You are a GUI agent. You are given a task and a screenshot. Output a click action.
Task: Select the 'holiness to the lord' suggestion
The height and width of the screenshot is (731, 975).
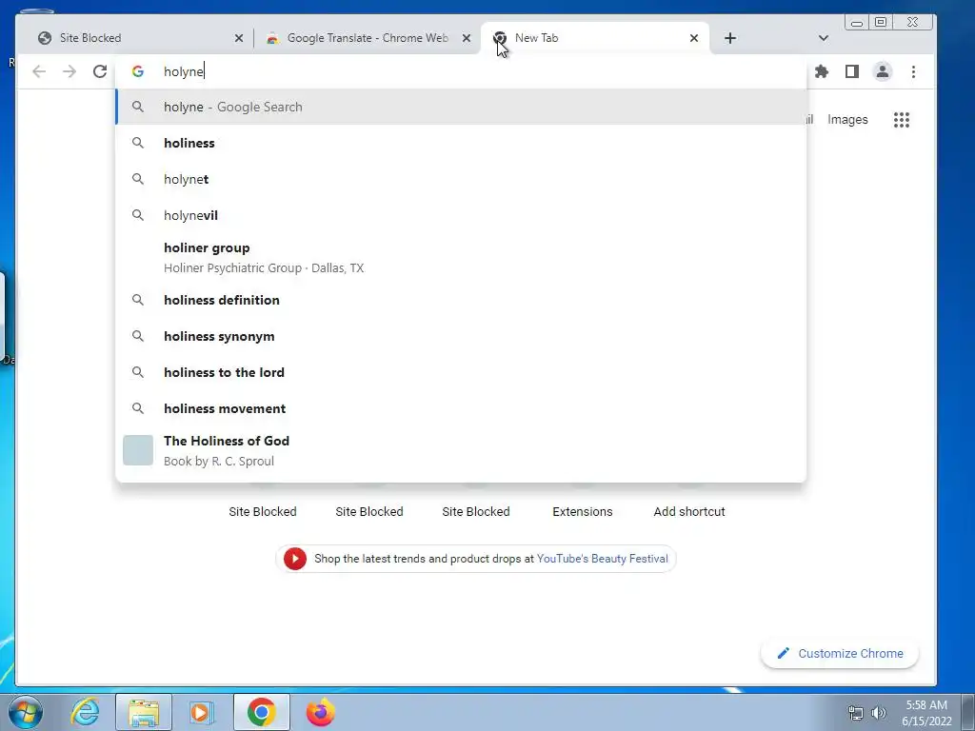(461, 372)
